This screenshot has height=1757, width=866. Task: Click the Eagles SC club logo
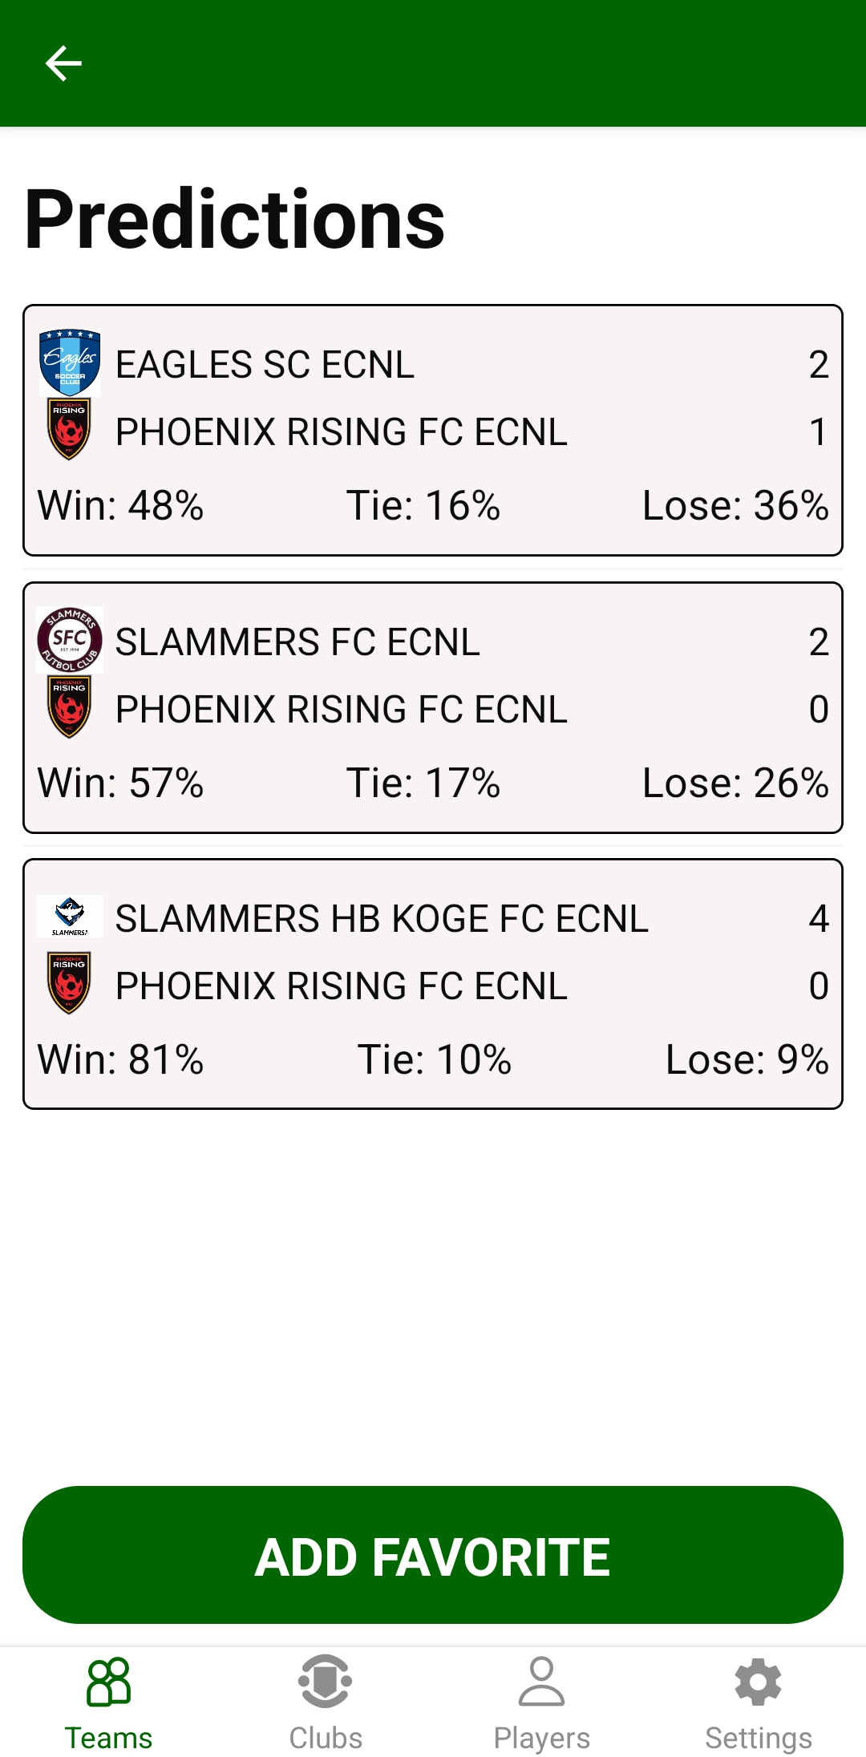pos(70,363)
